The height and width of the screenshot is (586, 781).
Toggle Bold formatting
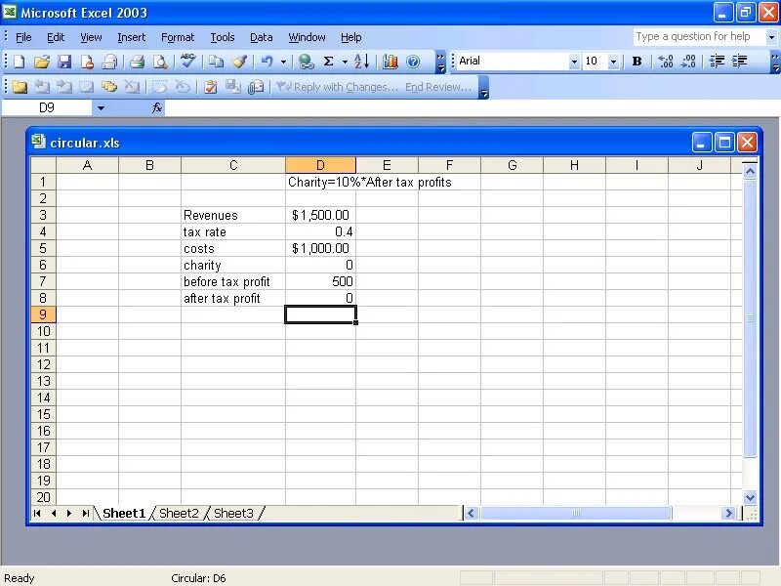click(x=637, y=62)
